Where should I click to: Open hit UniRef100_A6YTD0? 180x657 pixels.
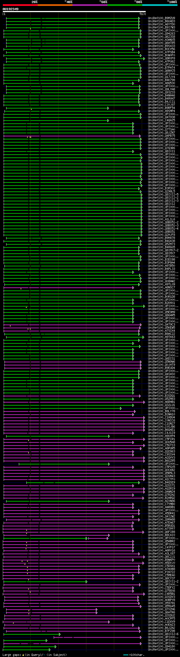click(161, 24)
